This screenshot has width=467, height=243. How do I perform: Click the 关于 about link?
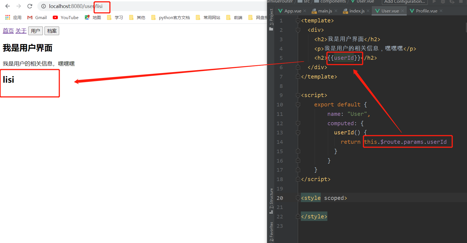pos(21,31)
